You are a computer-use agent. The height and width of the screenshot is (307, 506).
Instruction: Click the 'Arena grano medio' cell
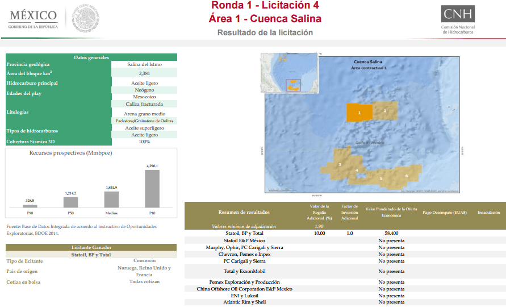coord(144,114)
